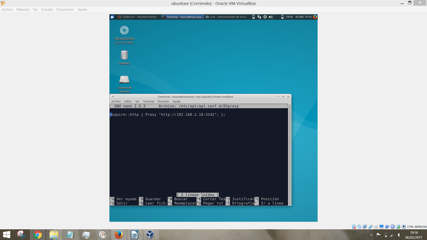Open Google Chrome from the taskbar
The height and width of the screenshot is (240, 427).
click(x=38, y=235)
